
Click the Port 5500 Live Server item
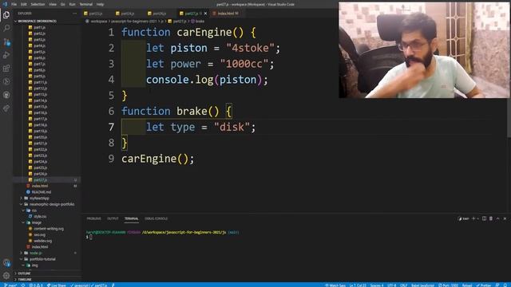point(448,285)
